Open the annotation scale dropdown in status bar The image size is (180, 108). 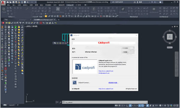coord(157,106)
